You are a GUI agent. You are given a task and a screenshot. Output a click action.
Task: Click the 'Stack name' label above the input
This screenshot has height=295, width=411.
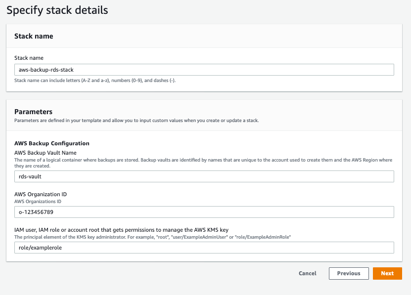tap(29, 58)
